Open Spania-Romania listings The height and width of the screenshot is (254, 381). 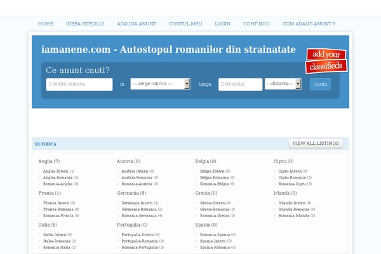click(x=218, y=247)
